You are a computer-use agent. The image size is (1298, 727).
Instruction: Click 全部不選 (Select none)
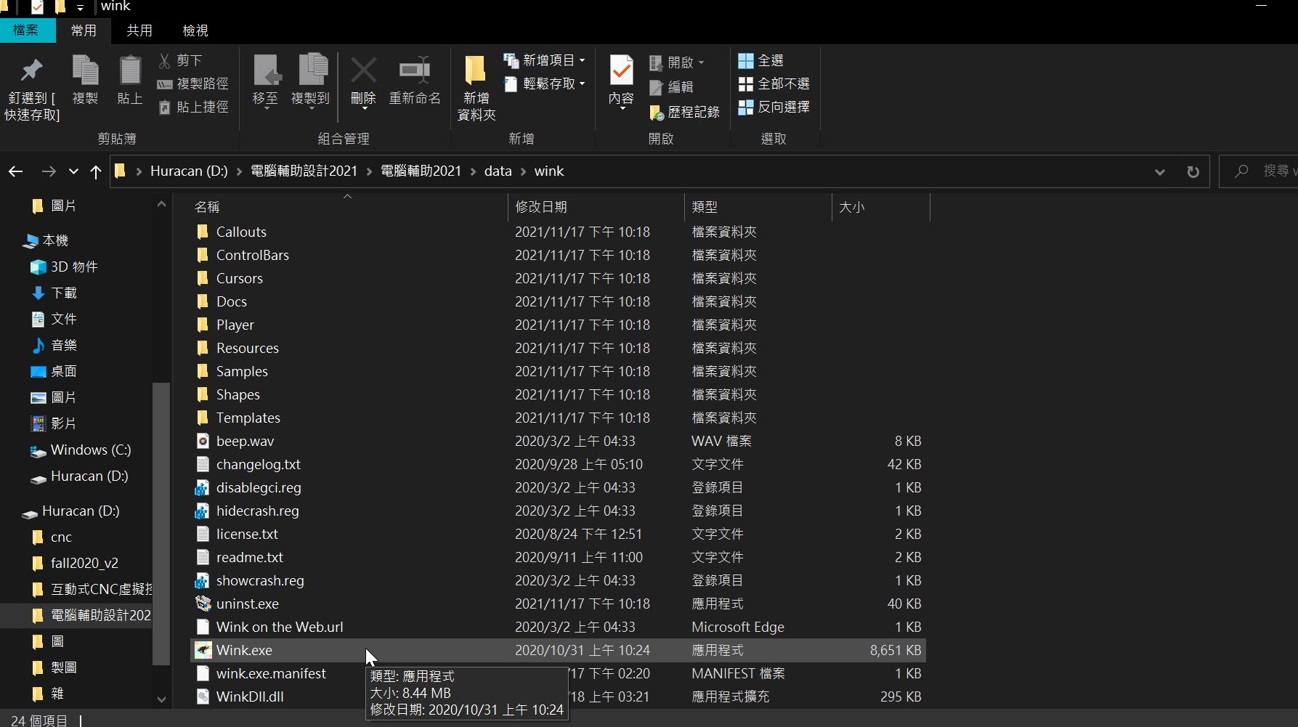(x=774, y=84)
